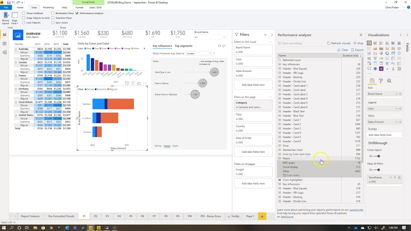Select the funnel visualization icon
This screenshot has height=231, width=411.
coord(375,58)
